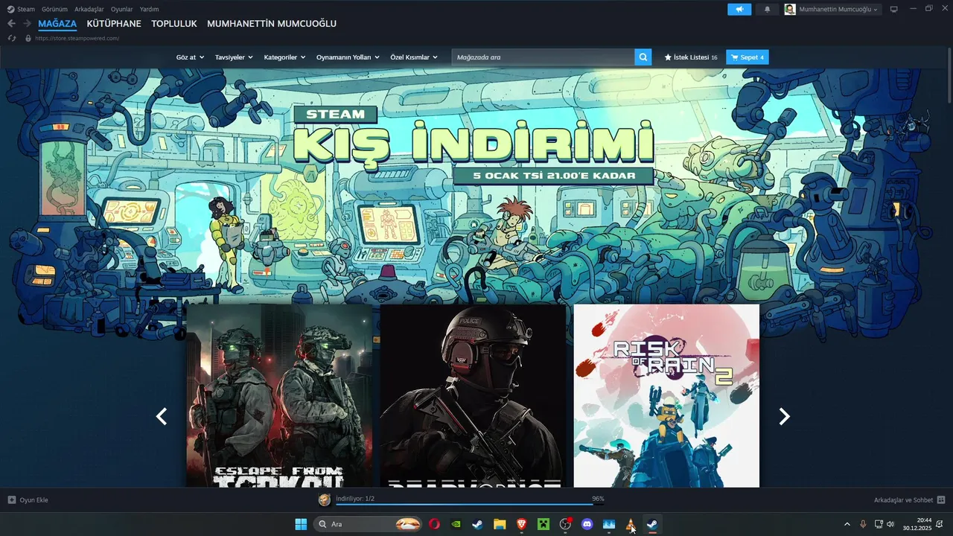Open the Oyunlar menu
Screen dimensions: 953x536
pos(121,9)
